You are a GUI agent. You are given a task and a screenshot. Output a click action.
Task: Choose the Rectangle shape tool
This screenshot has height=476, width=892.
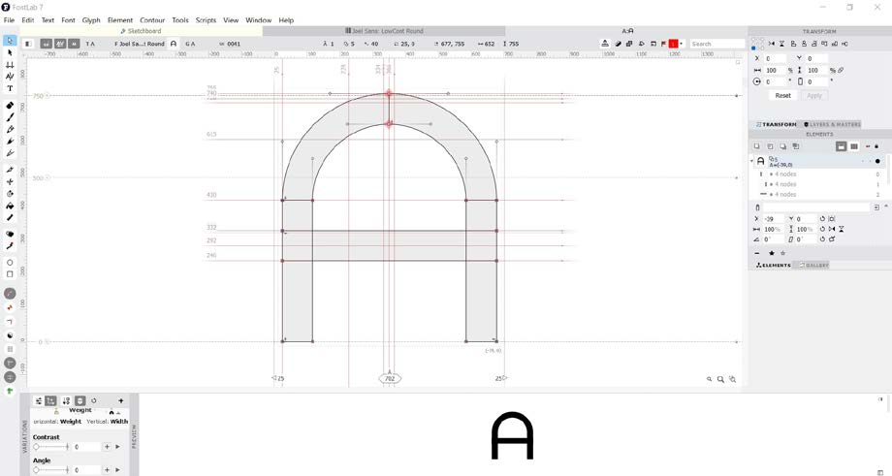click(x=10, y=274)
